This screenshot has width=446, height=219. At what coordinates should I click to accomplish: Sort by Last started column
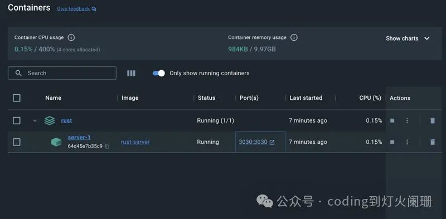coord(306,98)
